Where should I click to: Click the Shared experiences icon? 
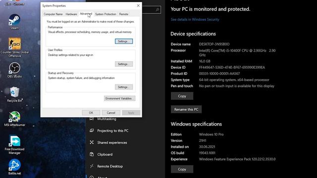pos(92,142)
